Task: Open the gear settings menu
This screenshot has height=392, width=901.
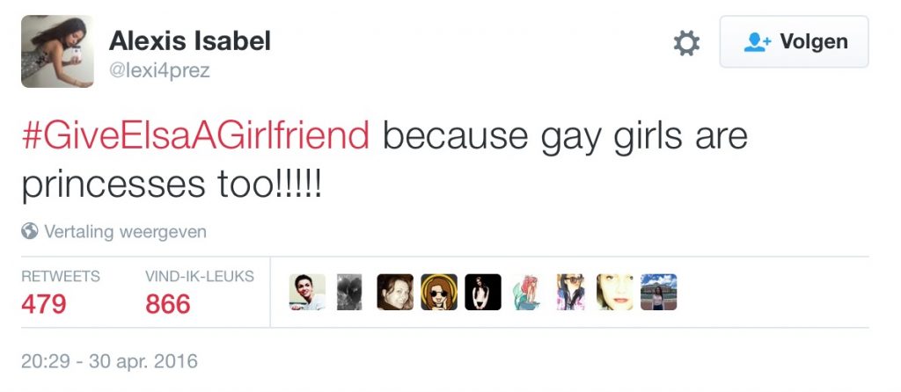Action: coord(686,43)
